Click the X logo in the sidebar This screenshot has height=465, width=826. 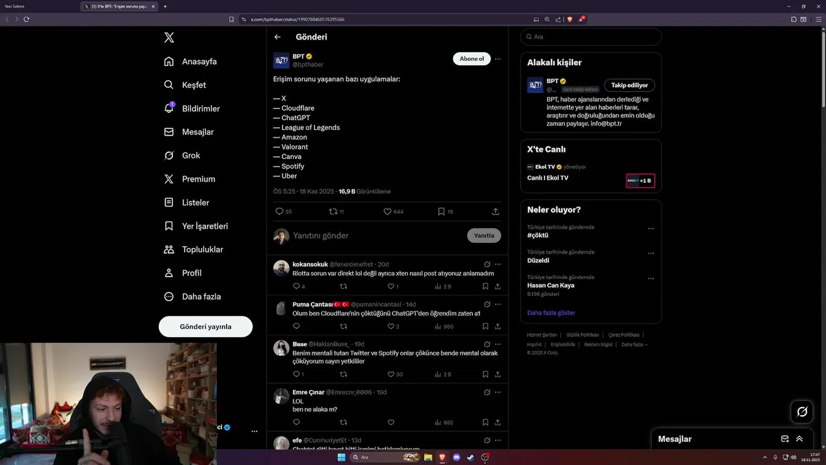pyautogui.click(x=169, y=37)
